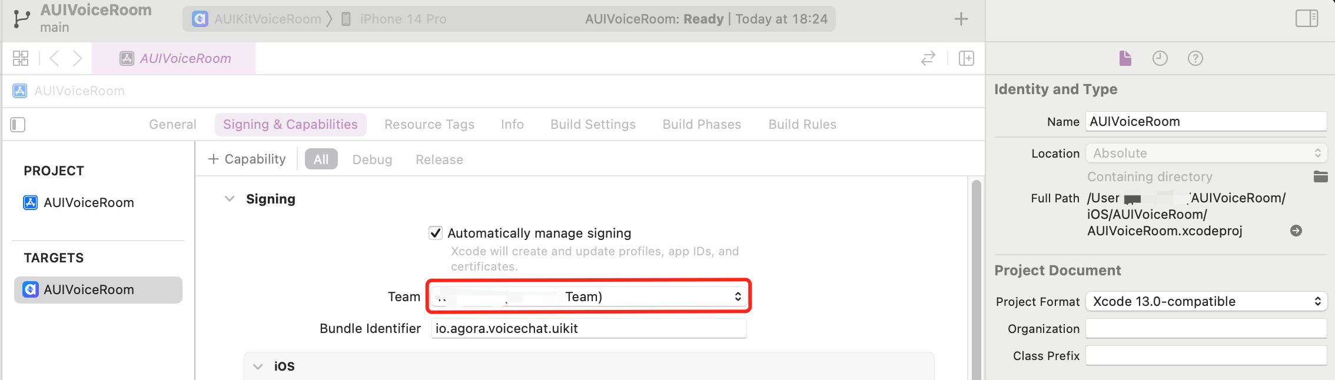1335x380 pixels.
Task: Click the Bundle Identifier field
Action: click(x=589, y=328)
